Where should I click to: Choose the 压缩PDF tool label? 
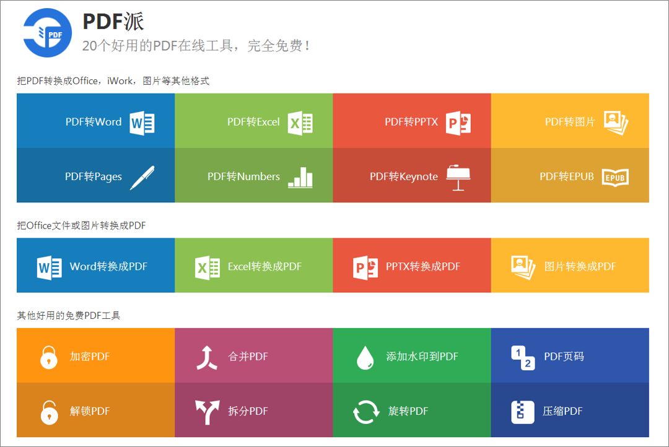[x=562, y=411]
